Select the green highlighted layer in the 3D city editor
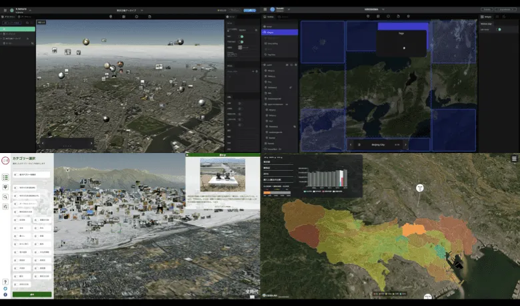Screen dimensions: 520x306 pyautogui.click(x=18, y=29)
